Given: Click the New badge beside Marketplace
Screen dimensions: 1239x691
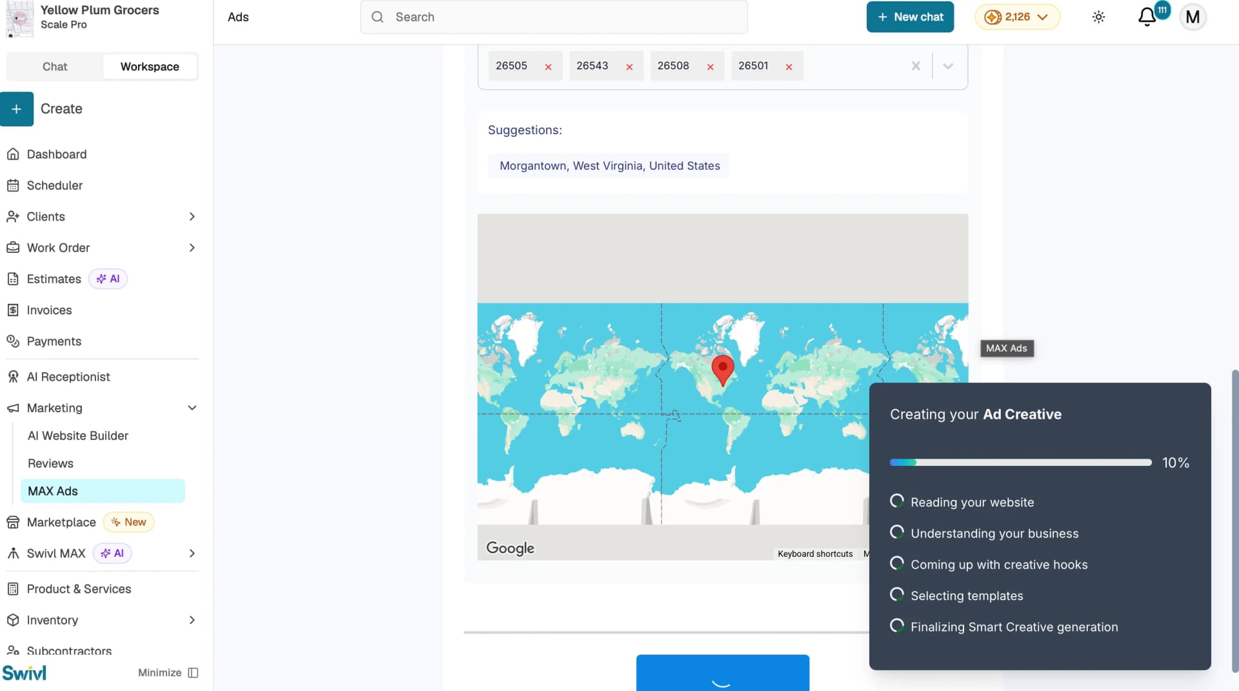Looking at the screenshot, I should [x=128, y=522].
